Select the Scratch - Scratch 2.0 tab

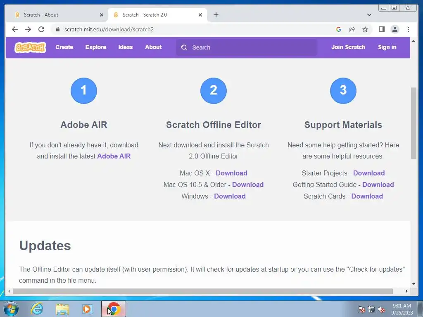157,15
